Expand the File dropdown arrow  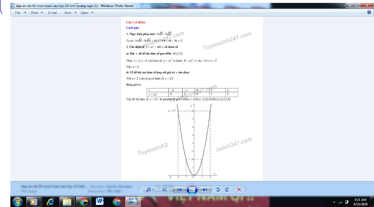(x=25, y=13)
